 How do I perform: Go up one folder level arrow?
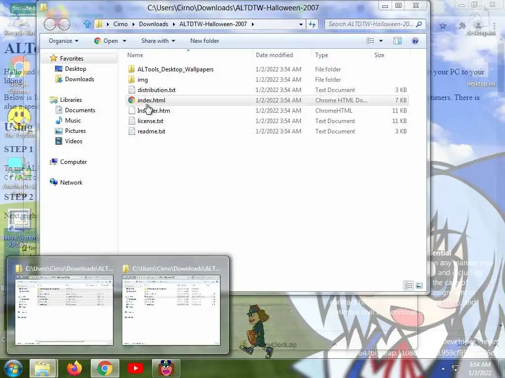pyautogui.click(x=87, y=24)
